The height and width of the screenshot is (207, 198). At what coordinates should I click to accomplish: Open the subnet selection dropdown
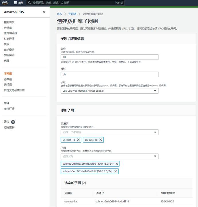click(109, 156)
